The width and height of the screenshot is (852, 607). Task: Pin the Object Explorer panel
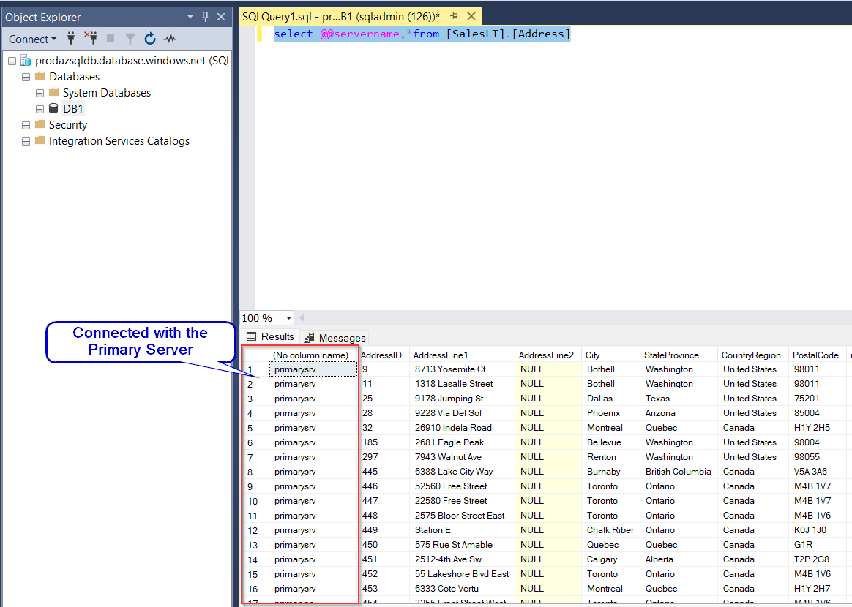point(206,17)
